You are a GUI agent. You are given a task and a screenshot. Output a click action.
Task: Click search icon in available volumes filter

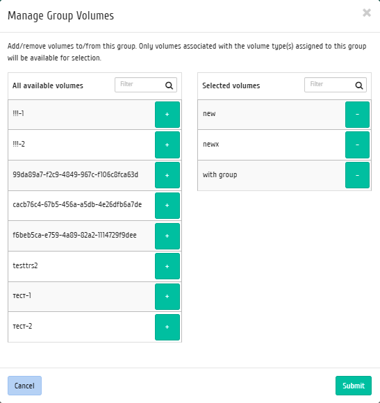(169, 85)
